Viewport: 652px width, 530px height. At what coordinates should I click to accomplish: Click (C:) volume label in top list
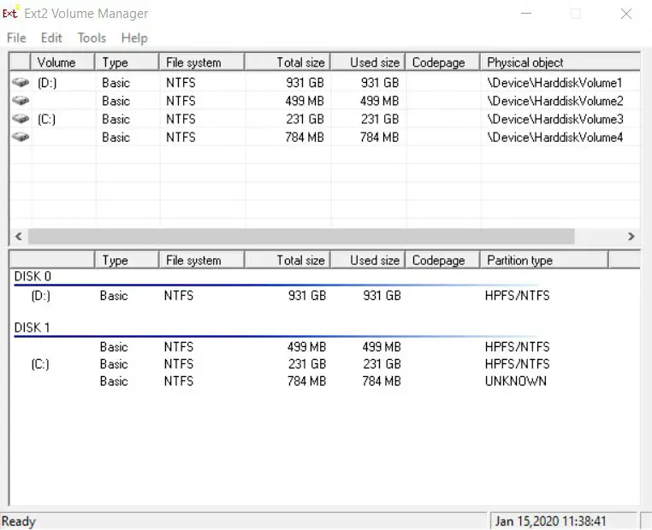[x=46, y=120]
